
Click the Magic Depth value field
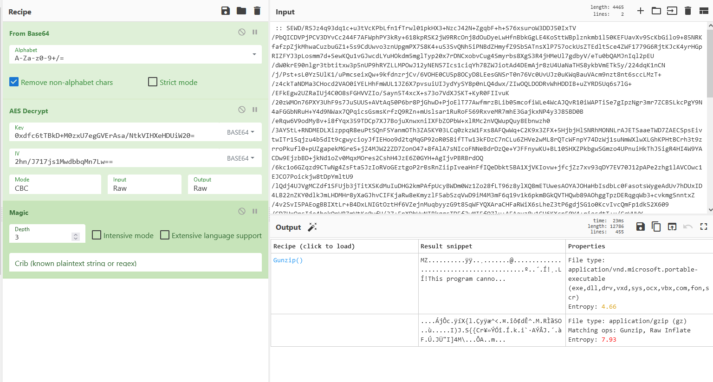pyautogui.click(x=41, y=233)
